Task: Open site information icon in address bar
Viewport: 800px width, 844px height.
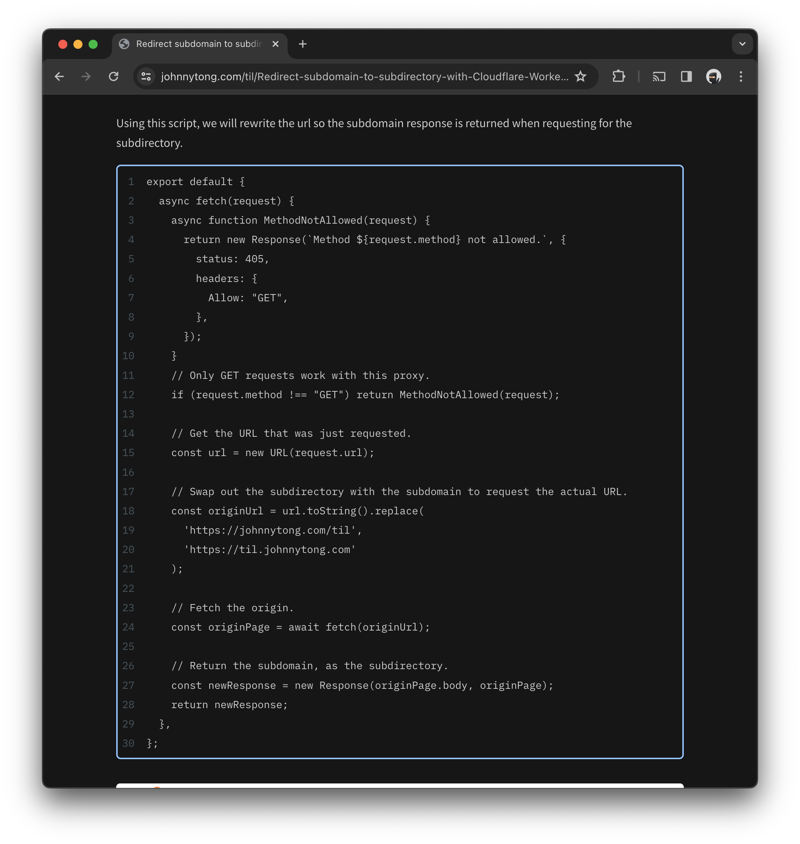Action: tap(146, 77)
